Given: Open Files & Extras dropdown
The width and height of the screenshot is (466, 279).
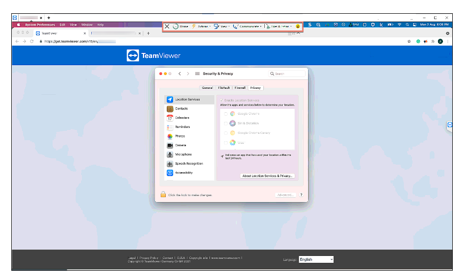Looking at the screenshot, I should tap(279, 26).
